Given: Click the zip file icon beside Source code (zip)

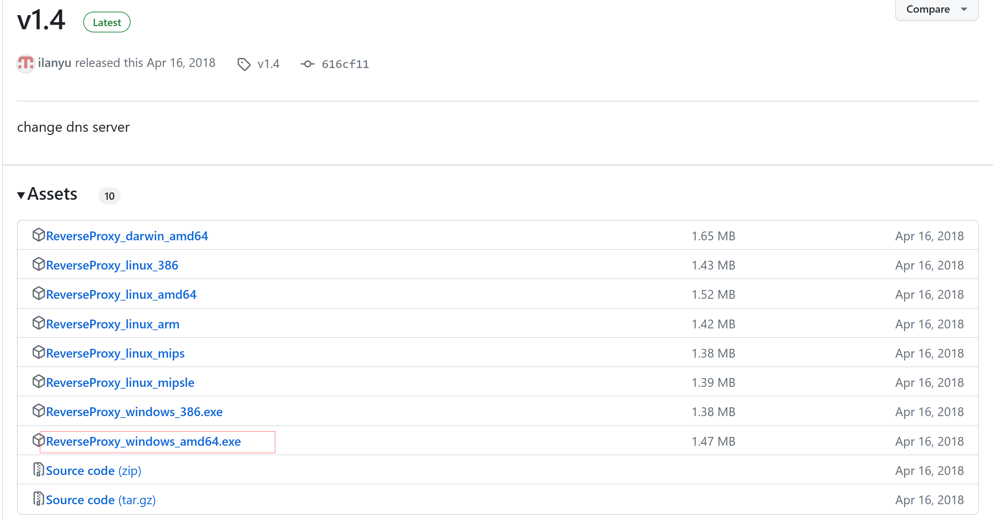Looking at the screenshot, I should pyautogui.click(x=38, y=469).
